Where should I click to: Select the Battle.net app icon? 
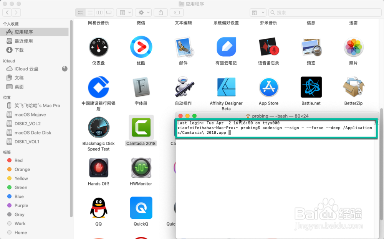311,87
